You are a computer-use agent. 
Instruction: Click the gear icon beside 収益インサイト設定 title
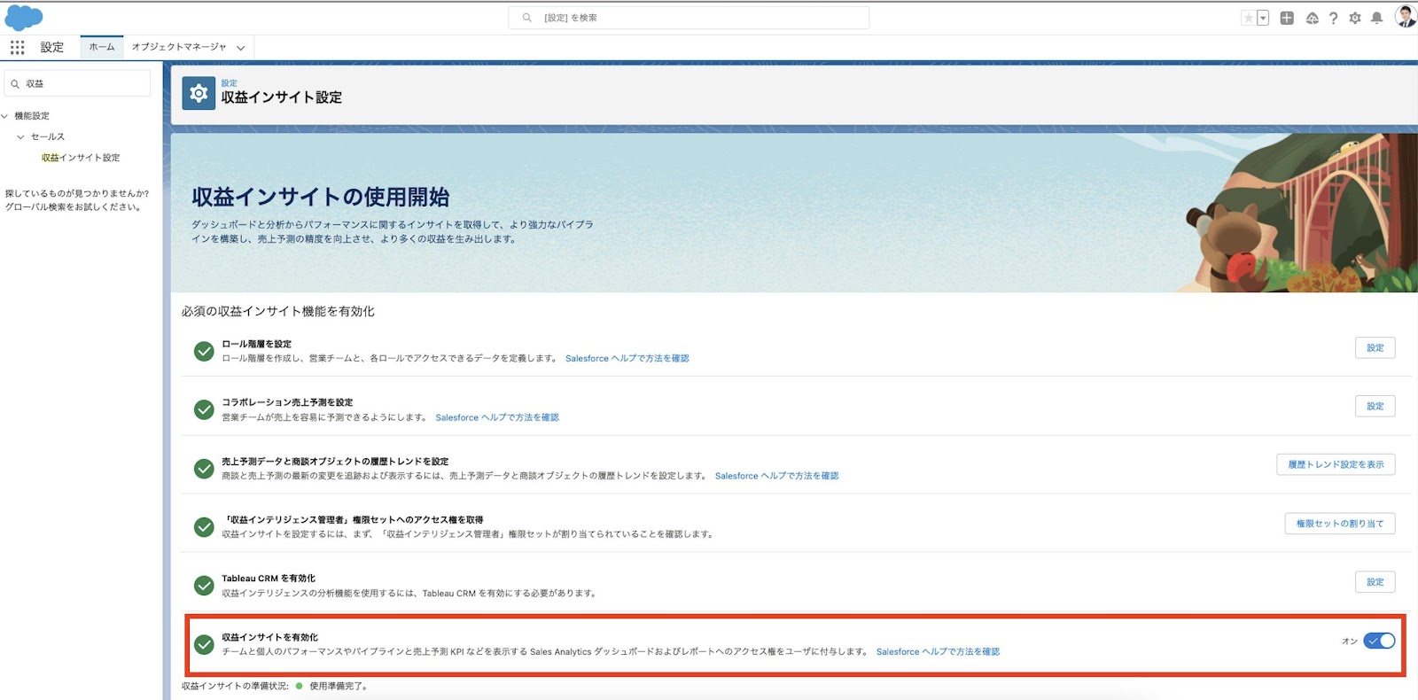click(x=199, y=93)
